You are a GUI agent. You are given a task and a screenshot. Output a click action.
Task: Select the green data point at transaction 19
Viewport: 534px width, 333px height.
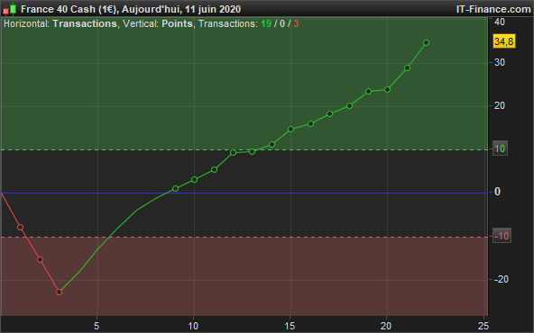click(369, 92)
